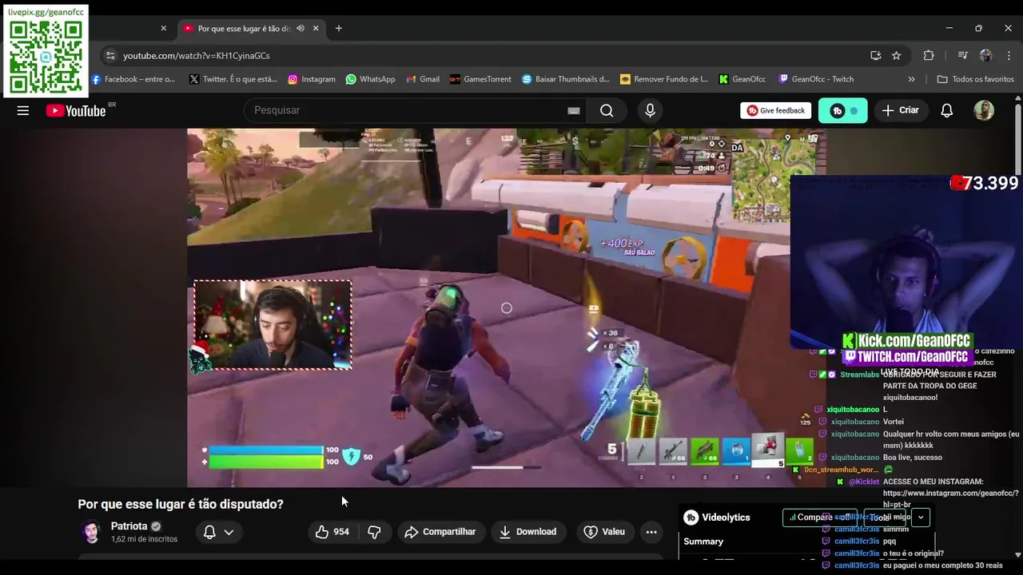Open Chrome media controls icon
Viewport: 1023px width, 575px height.
pyautogui.click(x=962, y=56)
